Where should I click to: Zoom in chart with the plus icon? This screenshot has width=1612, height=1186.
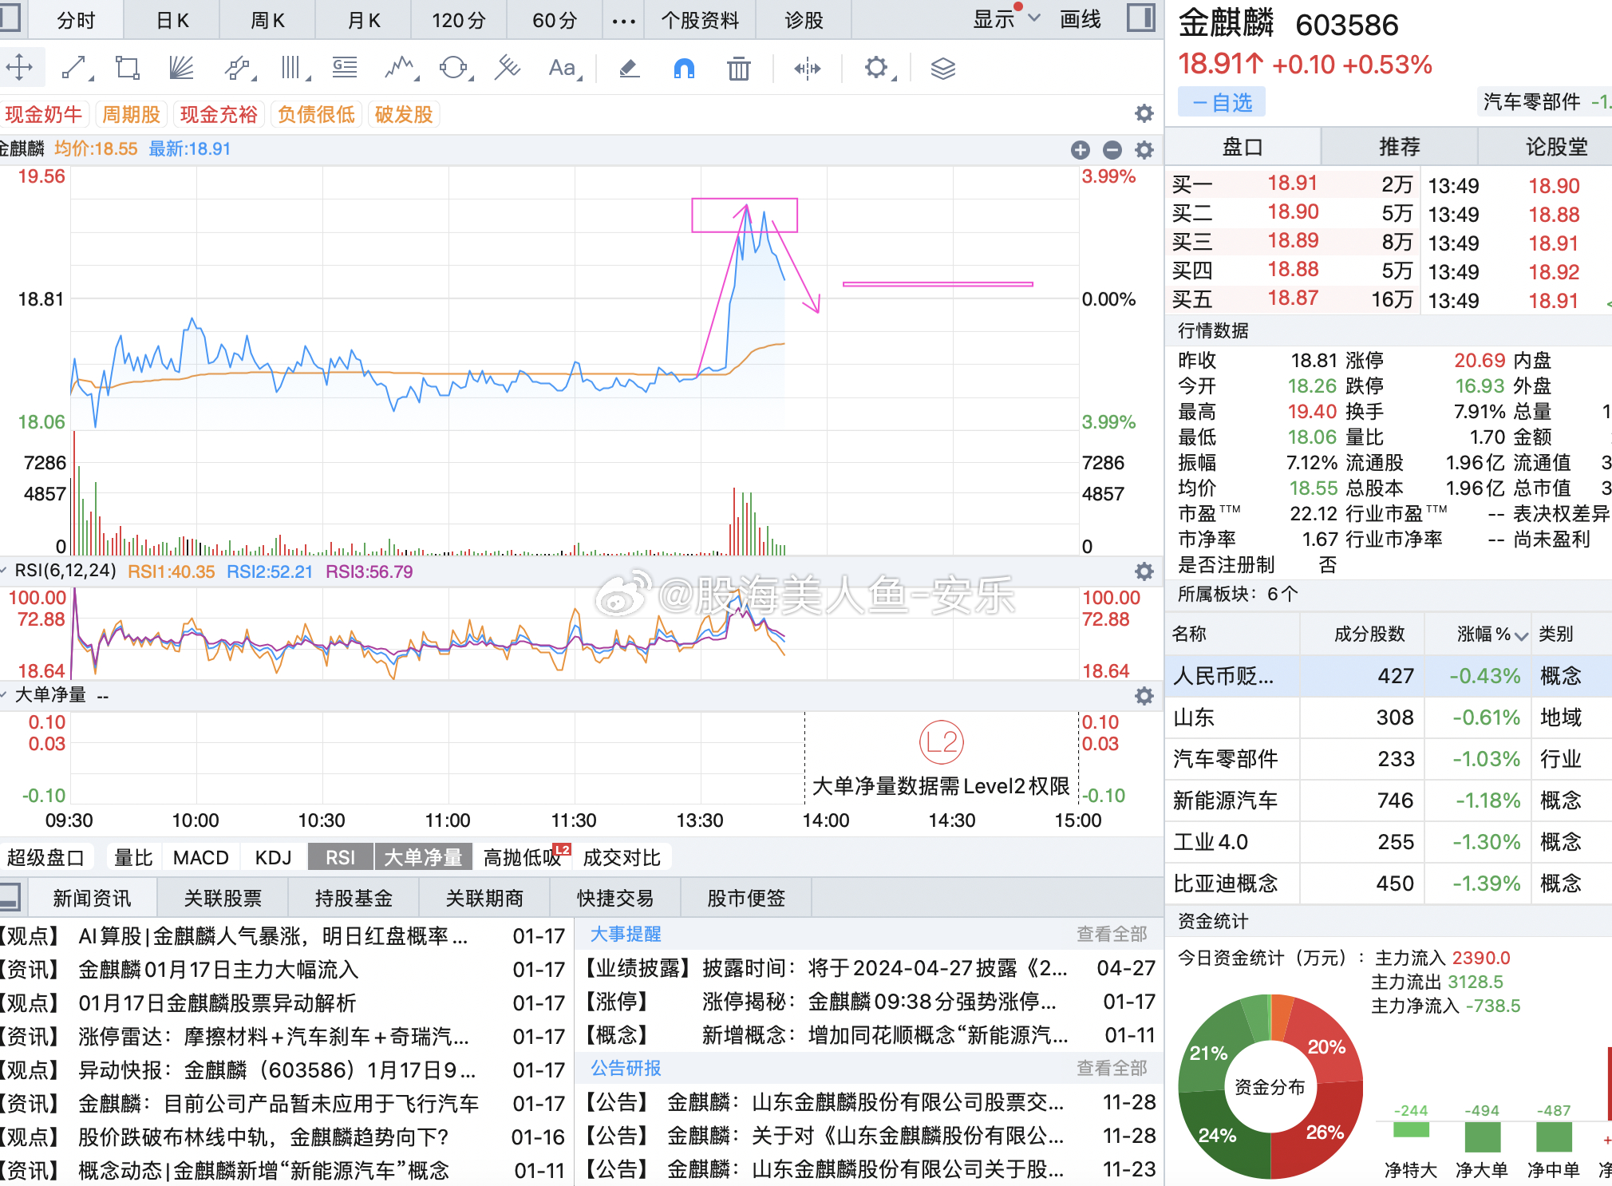coord(1081,150)
